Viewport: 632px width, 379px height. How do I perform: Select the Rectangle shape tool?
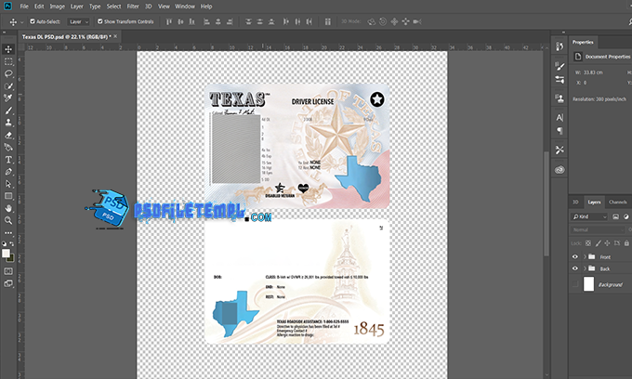pyautogui.click(x=8, y=196)
